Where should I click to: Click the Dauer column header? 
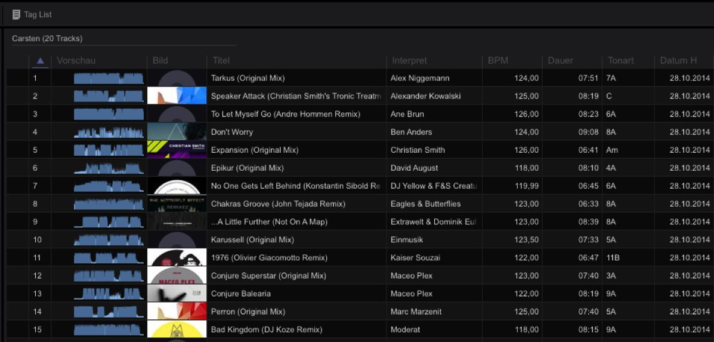coord(560,60)
